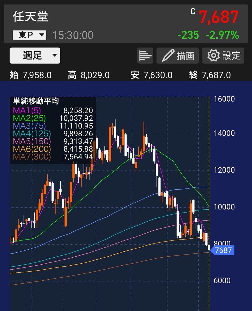Click the close value 終 7,687.0

(210, 75)
